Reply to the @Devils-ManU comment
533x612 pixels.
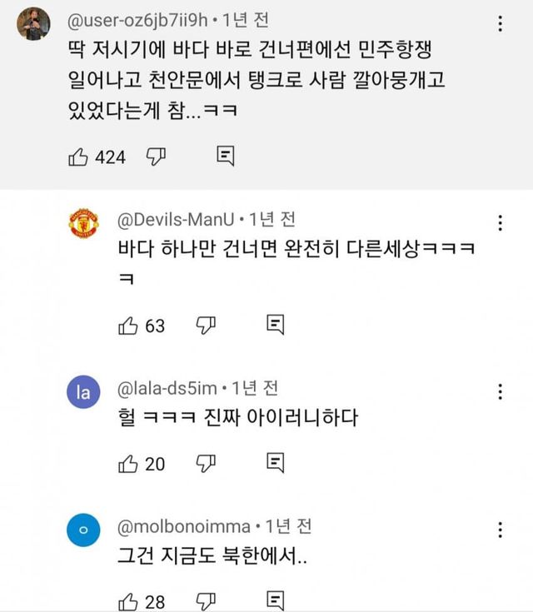click(276, 326)
